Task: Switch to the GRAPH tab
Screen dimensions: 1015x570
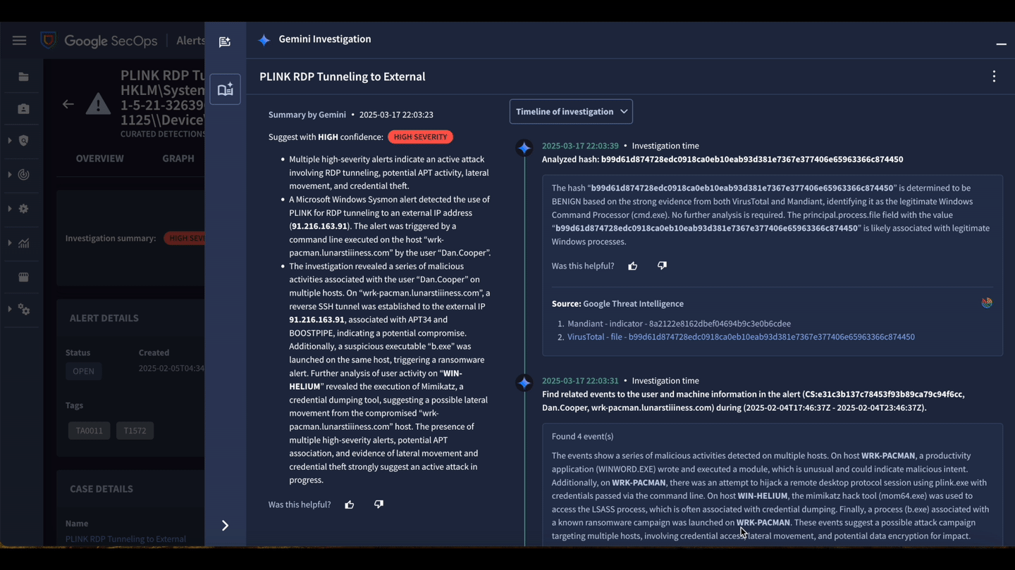Action: [x=178, y=158]
